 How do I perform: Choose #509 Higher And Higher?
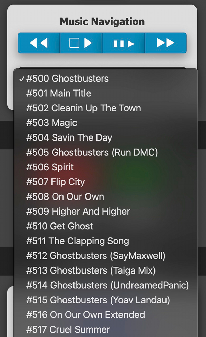pos(106,212)
